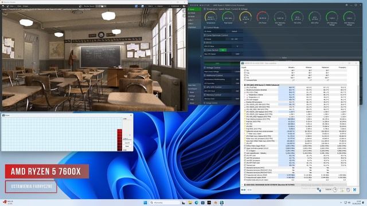Viewport: 367px width, 206px height.
Task: Collapse the Control Mode section
Action: click(205, 27)
